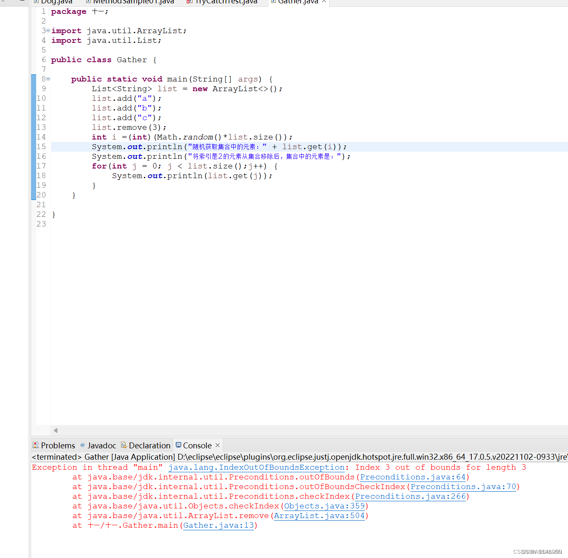Screen dimensions: 568x558
Task: Toggle a breakpoint in the margin of line 15
Action: pyautogui.click(x=34, y=146)
